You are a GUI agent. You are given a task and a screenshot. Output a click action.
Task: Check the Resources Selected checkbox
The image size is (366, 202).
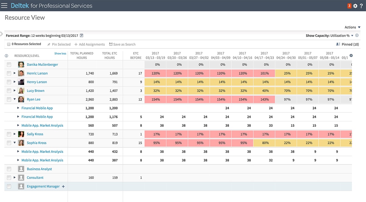(x=9, y=44)
